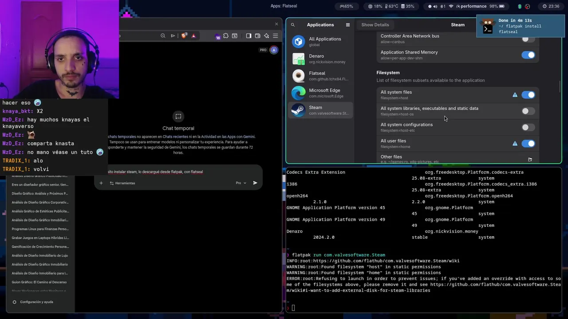Click Wi-Fi icon in top bar
The height and width of the screenshot is (319, 568).
click(451, 6)
